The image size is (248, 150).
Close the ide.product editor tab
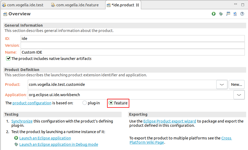point(137,5)
